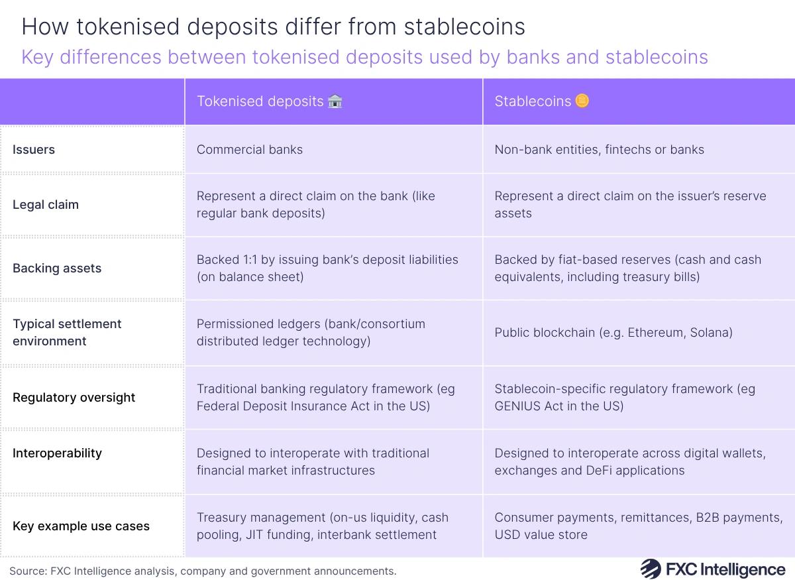Select the Key example use cases label
Viewport: 795px width, 580px height.
tap(81, 526)
